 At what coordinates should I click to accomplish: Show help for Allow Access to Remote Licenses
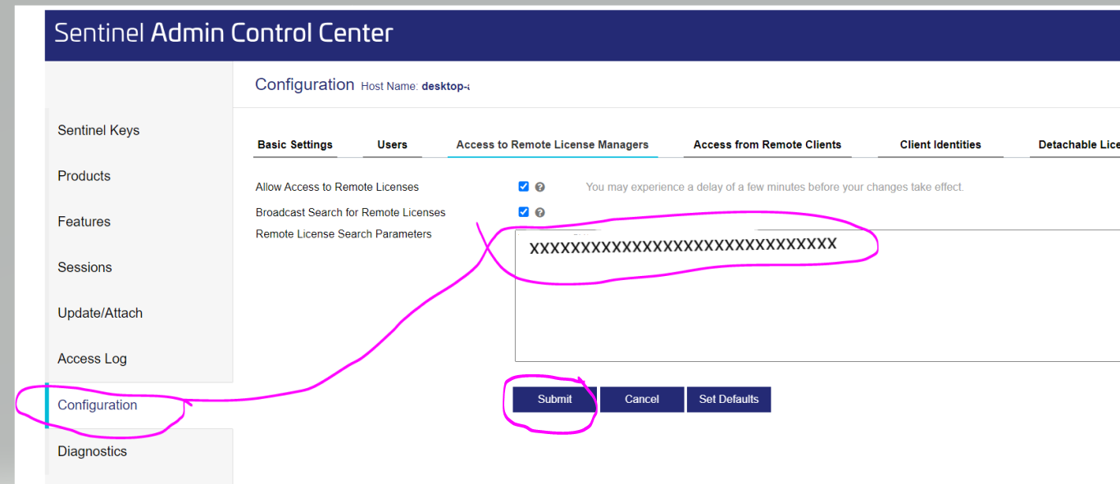(x=540, y=188)
